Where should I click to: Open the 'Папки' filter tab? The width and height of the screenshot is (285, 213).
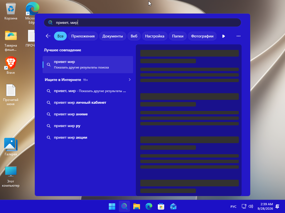[x=178, y=36]
